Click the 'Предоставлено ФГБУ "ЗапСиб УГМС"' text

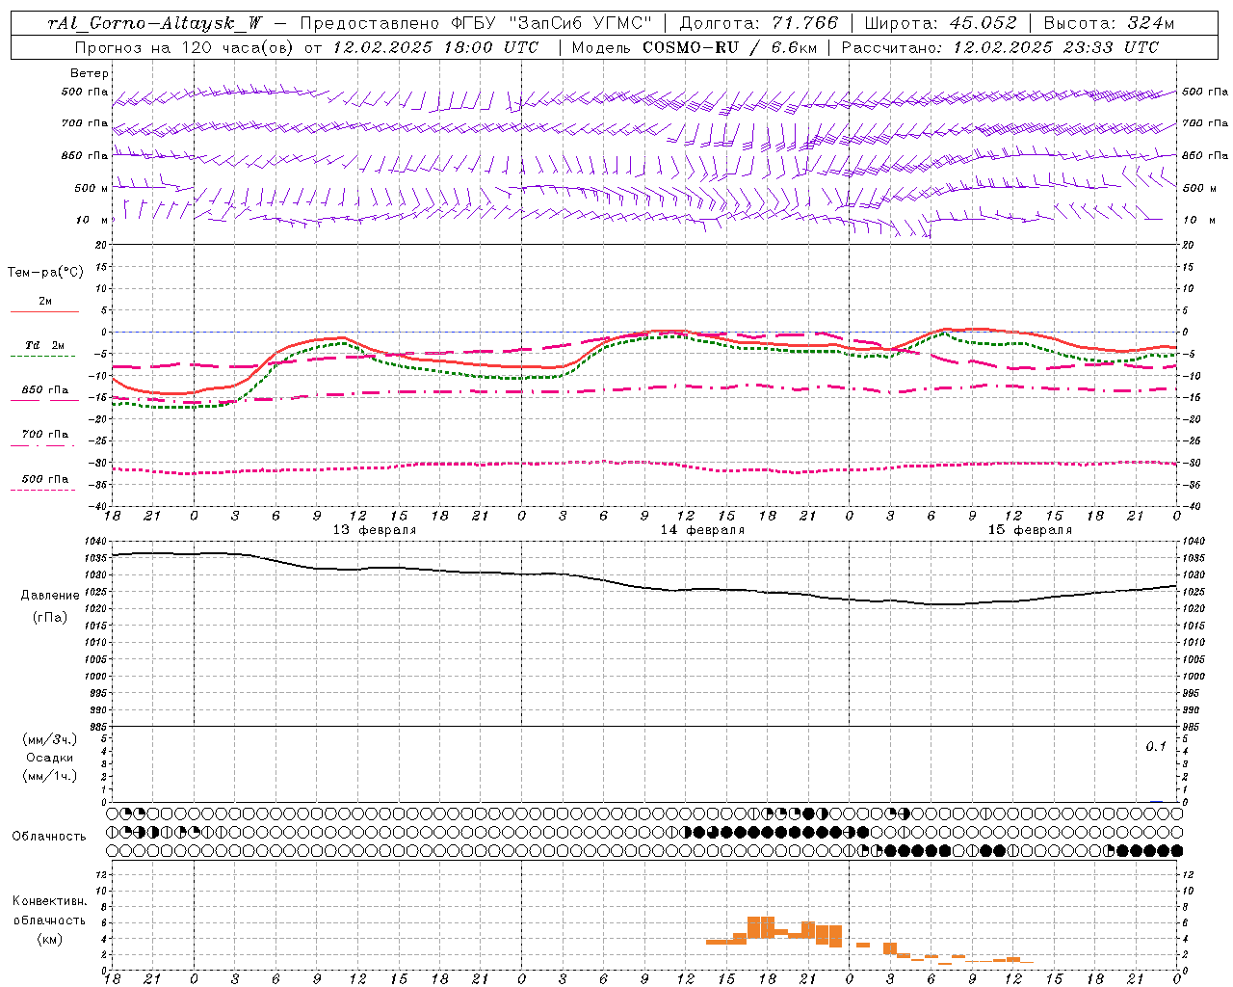[476, 23]
